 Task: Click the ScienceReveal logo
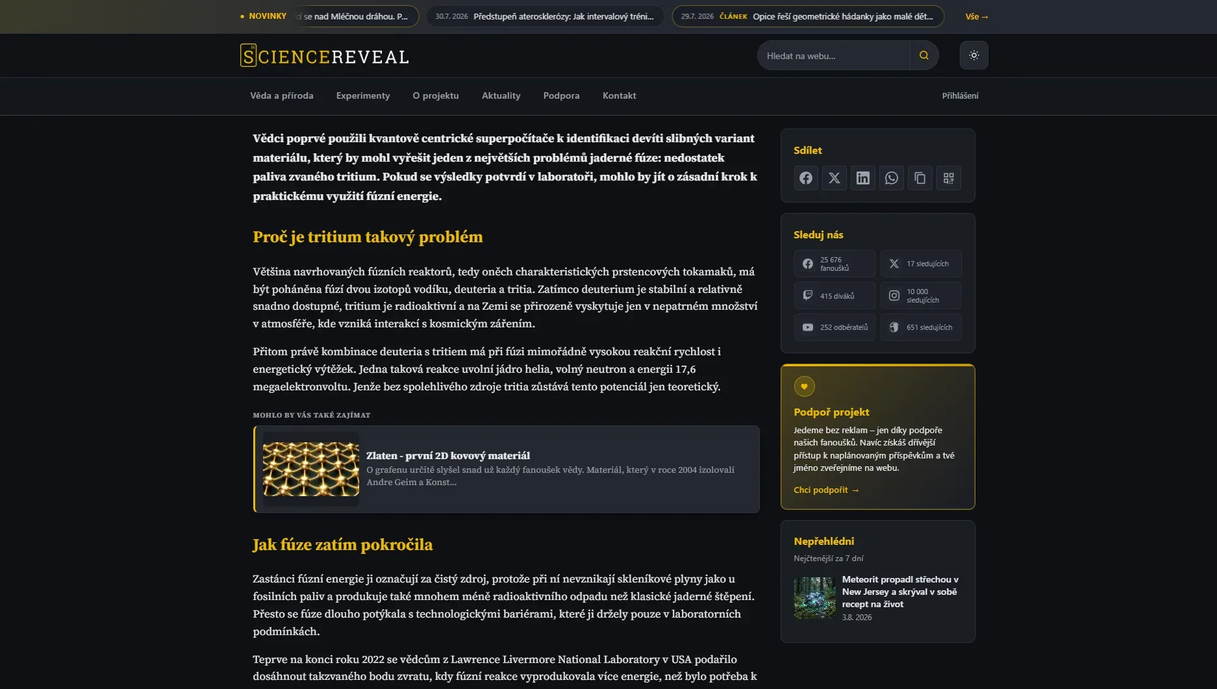325,56
